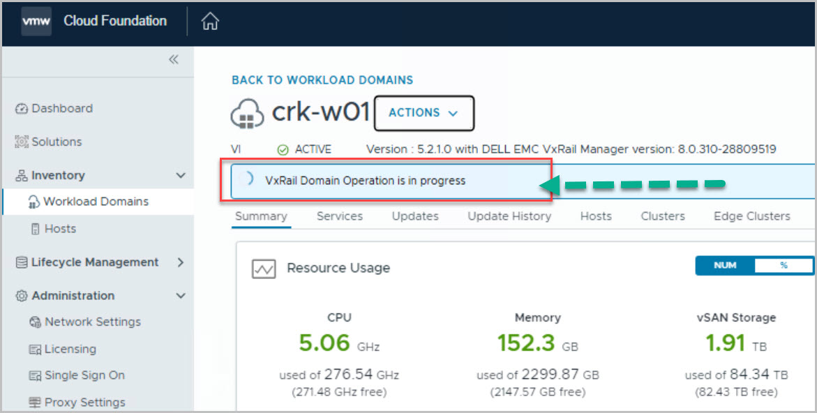Click the Solutions icon
The image size is (817, 413).
(x=22, y=142)
